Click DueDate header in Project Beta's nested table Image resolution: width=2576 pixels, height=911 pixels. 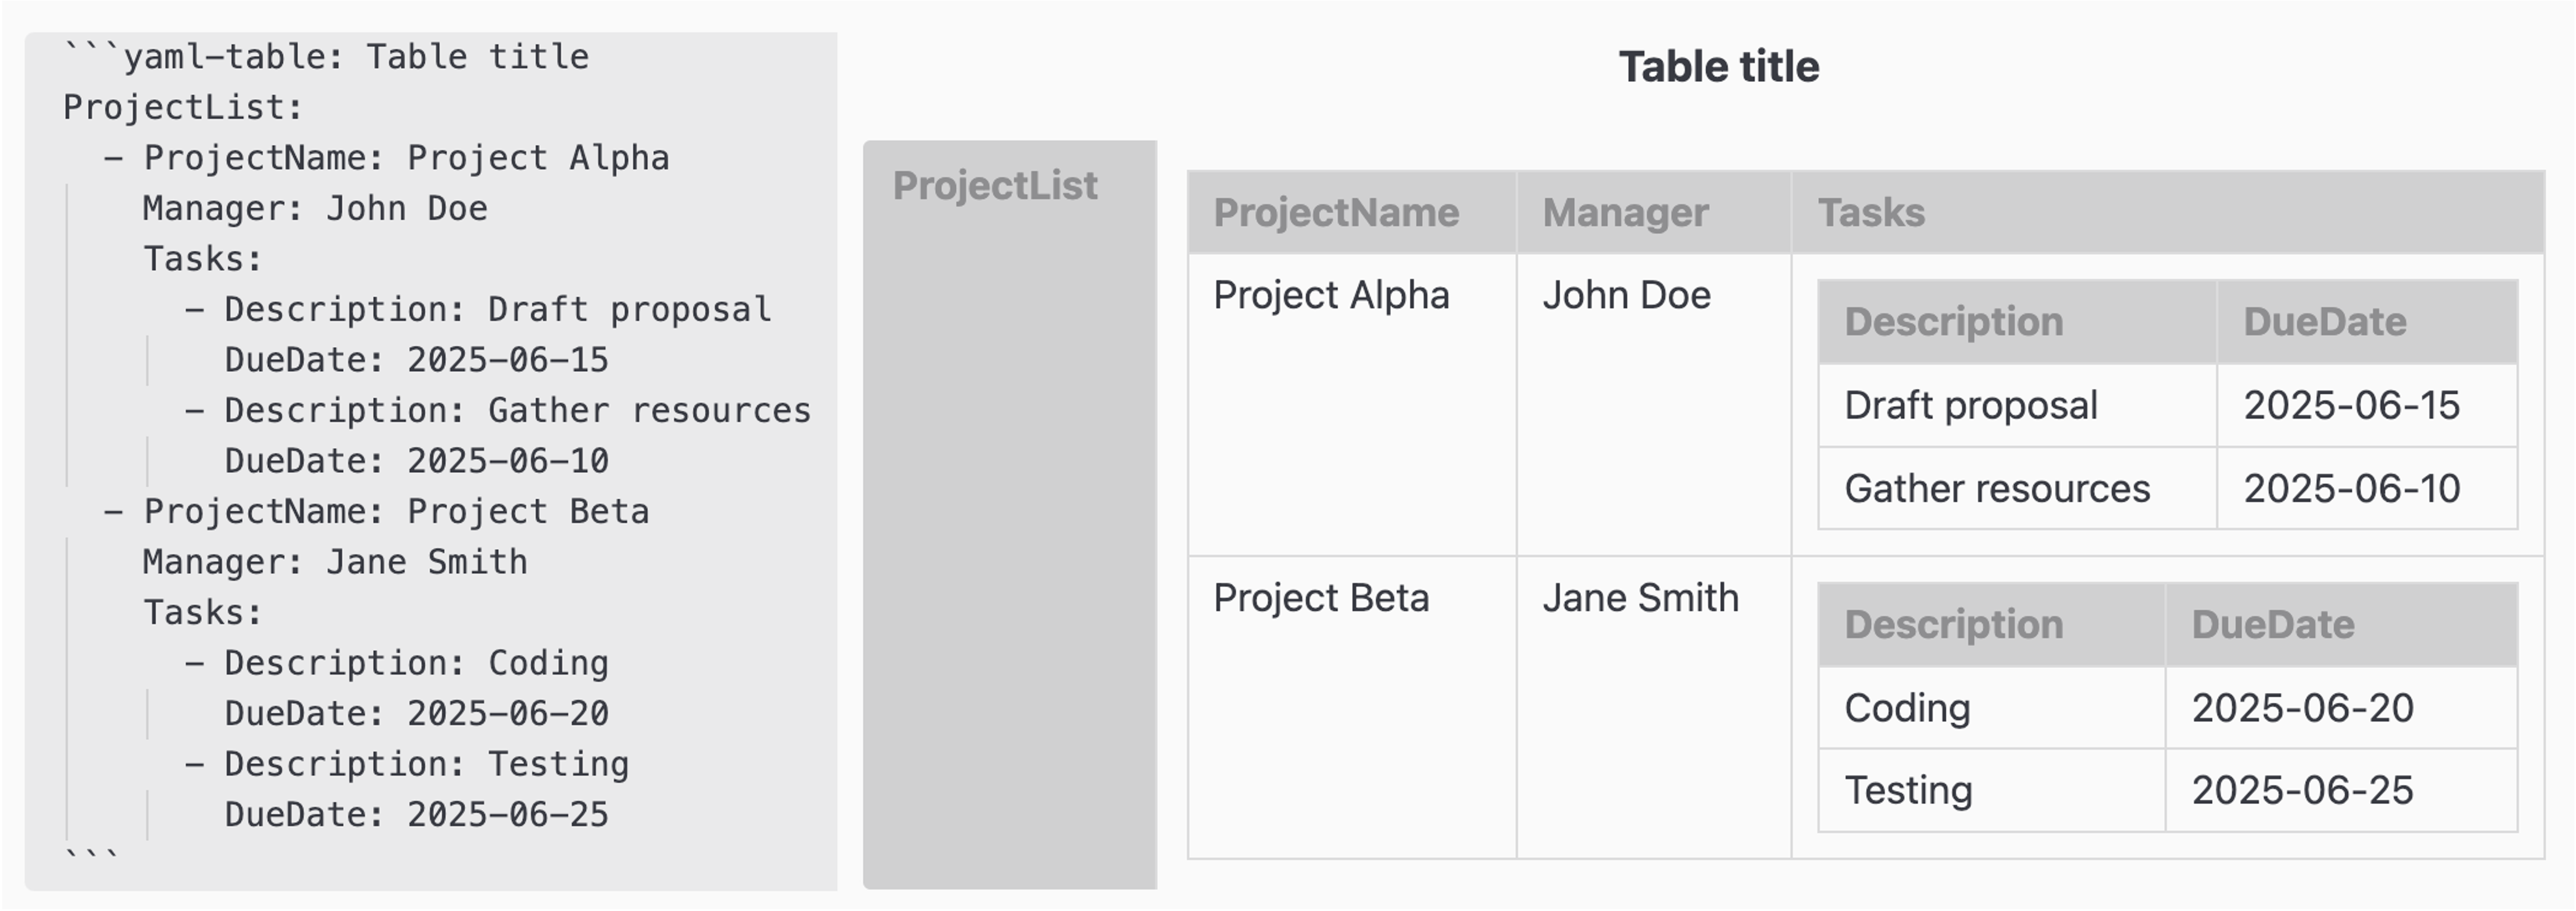click(2341, 625)
